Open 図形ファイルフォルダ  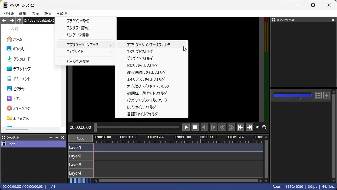tap(152, 65)
